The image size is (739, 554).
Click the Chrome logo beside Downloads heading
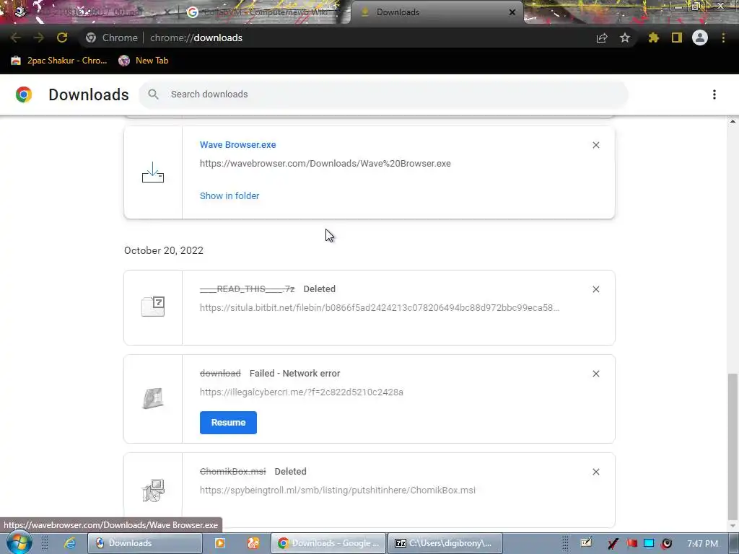click(x=24, y=94)
